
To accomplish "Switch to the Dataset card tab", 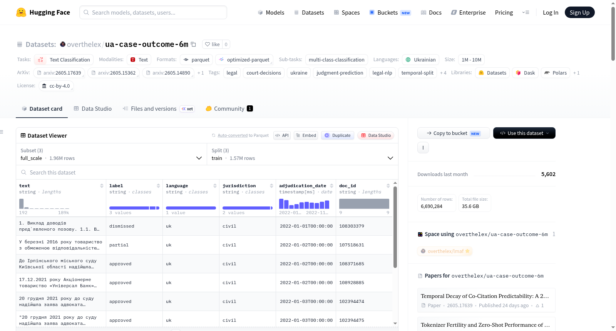I will [x=42, y=109].
